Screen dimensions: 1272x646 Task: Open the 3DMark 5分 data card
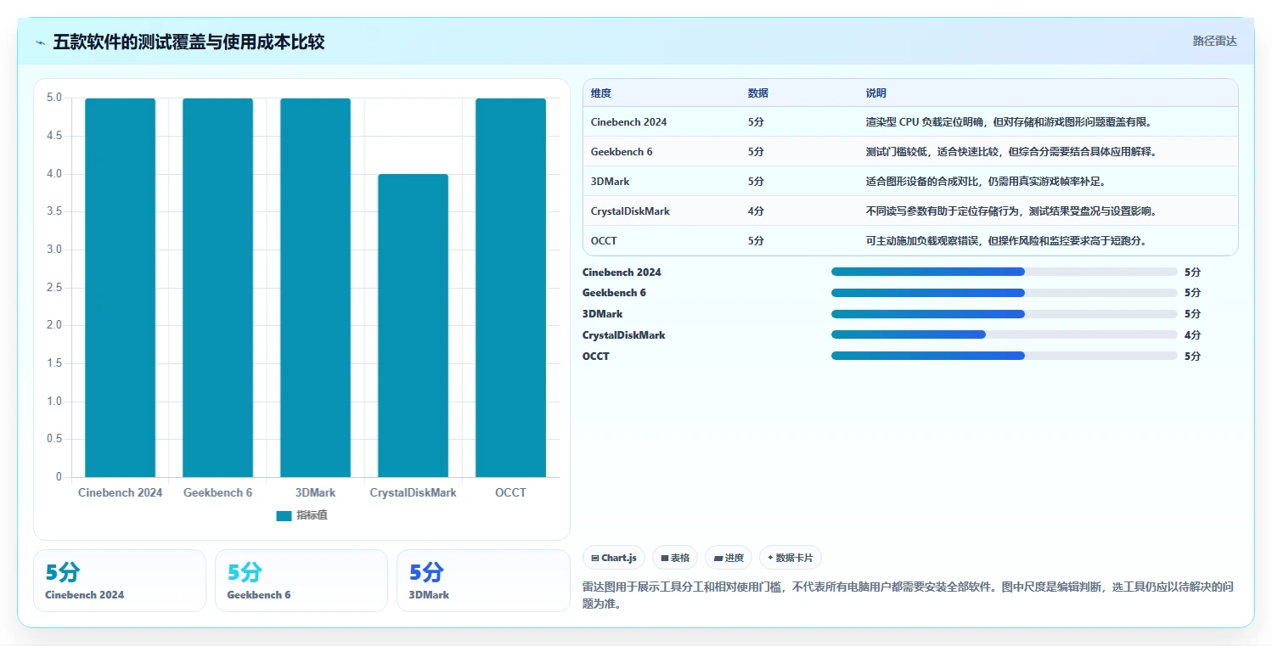pos(483,581)
